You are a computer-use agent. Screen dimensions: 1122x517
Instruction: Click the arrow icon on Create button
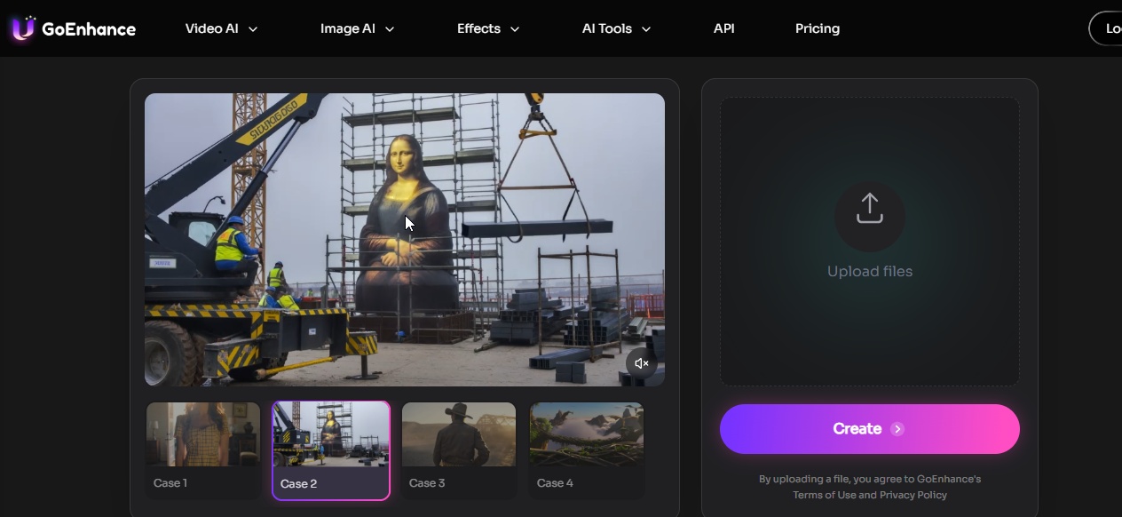point(897,429)
